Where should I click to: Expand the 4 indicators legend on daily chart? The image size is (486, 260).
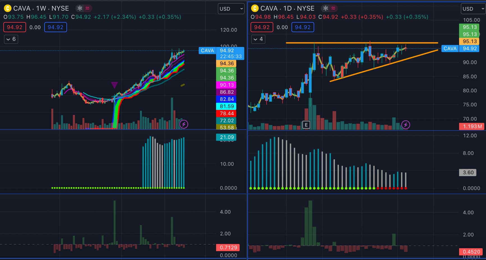[258, 39]
